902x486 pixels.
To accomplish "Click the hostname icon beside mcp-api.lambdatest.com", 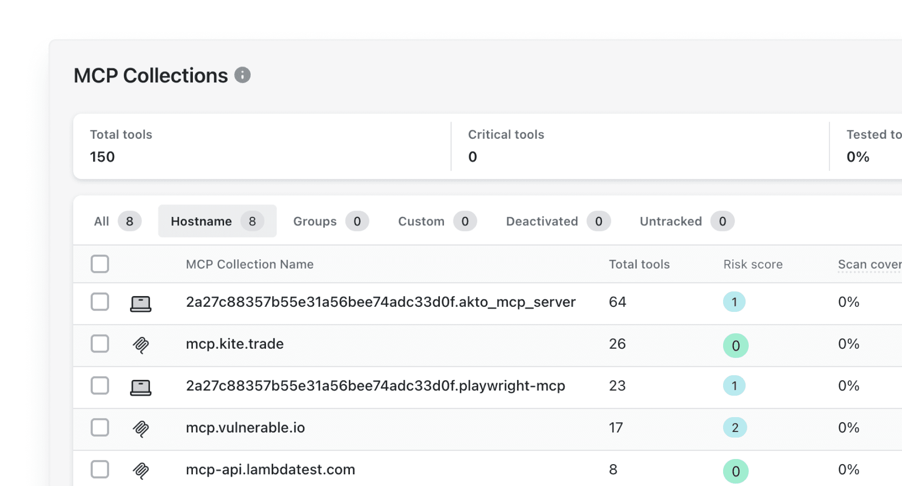I will [x=140, y=470].
